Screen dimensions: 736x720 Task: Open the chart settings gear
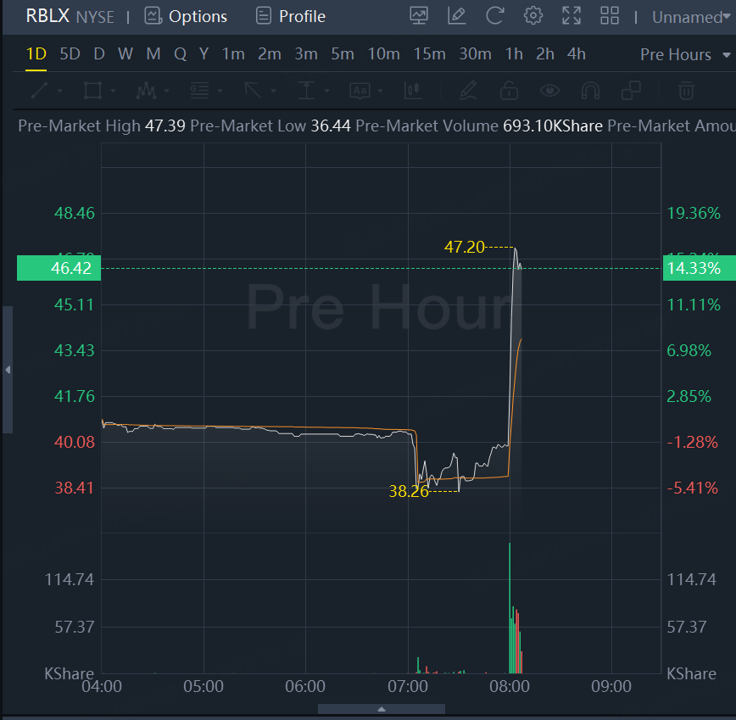click(x=533, y=16)
